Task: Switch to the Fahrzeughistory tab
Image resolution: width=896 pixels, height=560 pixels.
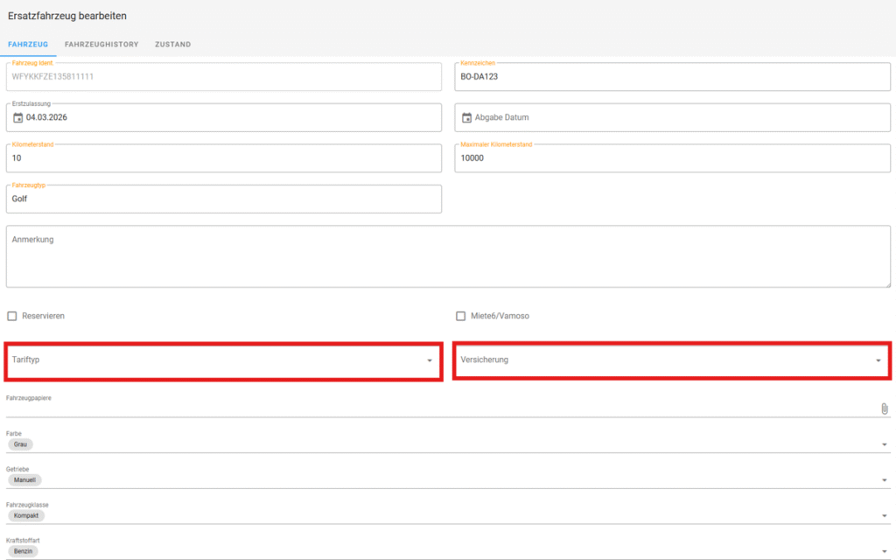Action: click(101, 44)
